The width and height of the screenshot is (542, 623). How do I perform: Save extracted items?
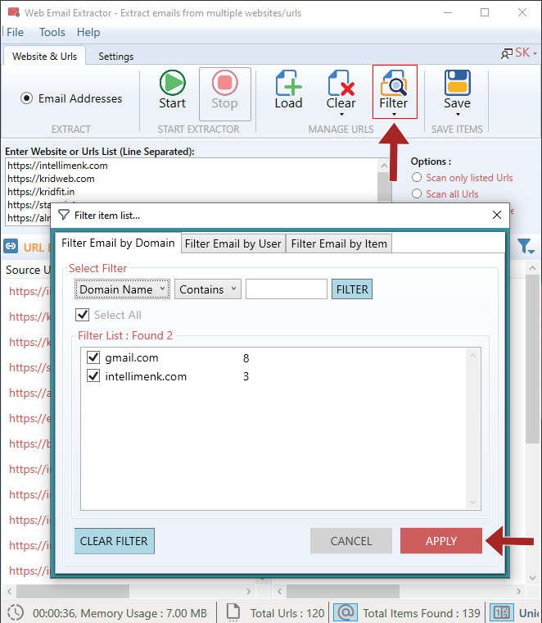click(457, 90)
